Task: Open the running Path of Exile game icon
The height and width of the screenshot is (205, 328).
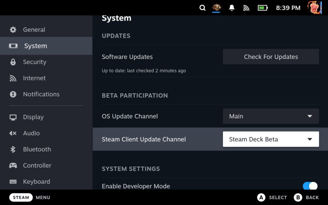Action: (x=216, y=8)
